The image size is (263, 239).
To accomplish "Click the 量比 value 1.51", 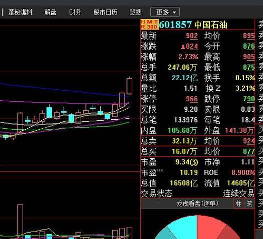I will click(x=190, y=88).
